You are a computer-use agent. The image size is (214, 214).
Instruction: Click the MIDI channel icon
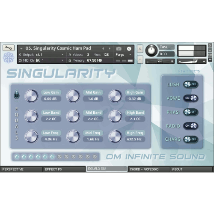[x=20, y=60]
